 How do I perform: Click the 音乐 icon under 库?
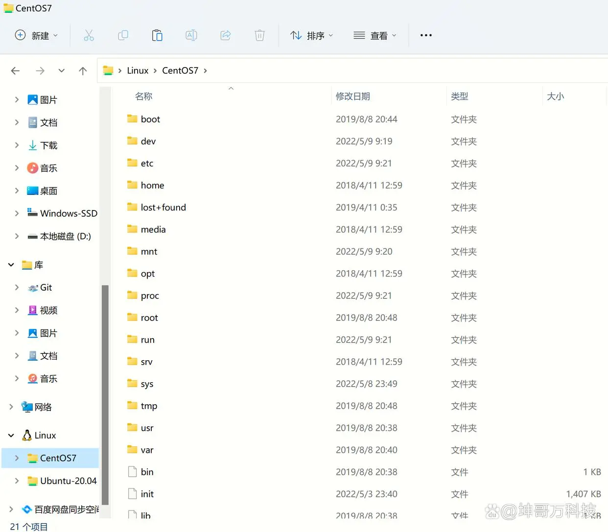32,378
